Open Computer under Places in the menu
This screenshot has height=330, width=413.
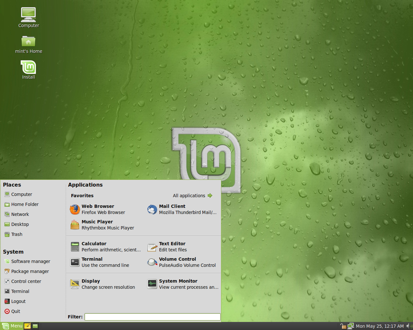[x=18, y=194]
